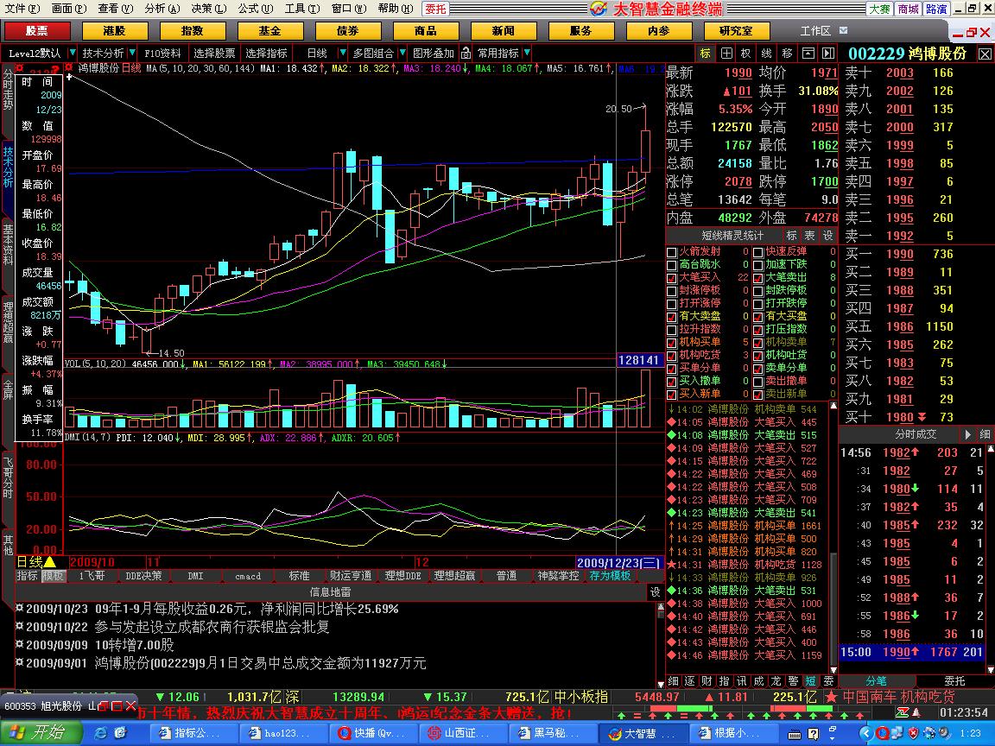
Task: Click the 选择指标 button
Action: pyautogui.click(x=267, y=54)
